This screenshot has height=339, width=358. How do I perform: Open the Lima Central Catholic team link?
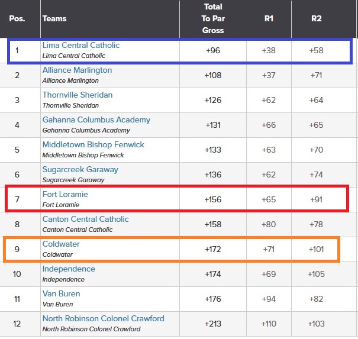[x=81, y=46]
